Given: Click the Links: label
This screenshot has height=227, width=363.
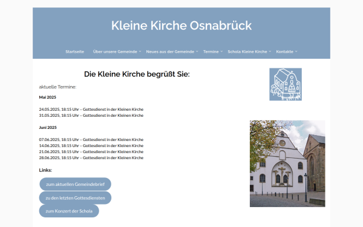Looking at the screenshot, I should (45, 170).
